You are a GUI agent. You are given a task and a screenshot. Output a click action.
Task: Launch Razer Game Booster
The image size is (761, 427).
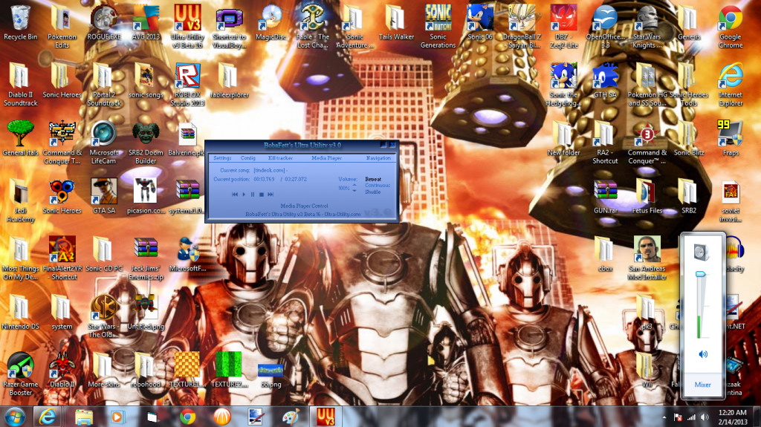(20, 374)
